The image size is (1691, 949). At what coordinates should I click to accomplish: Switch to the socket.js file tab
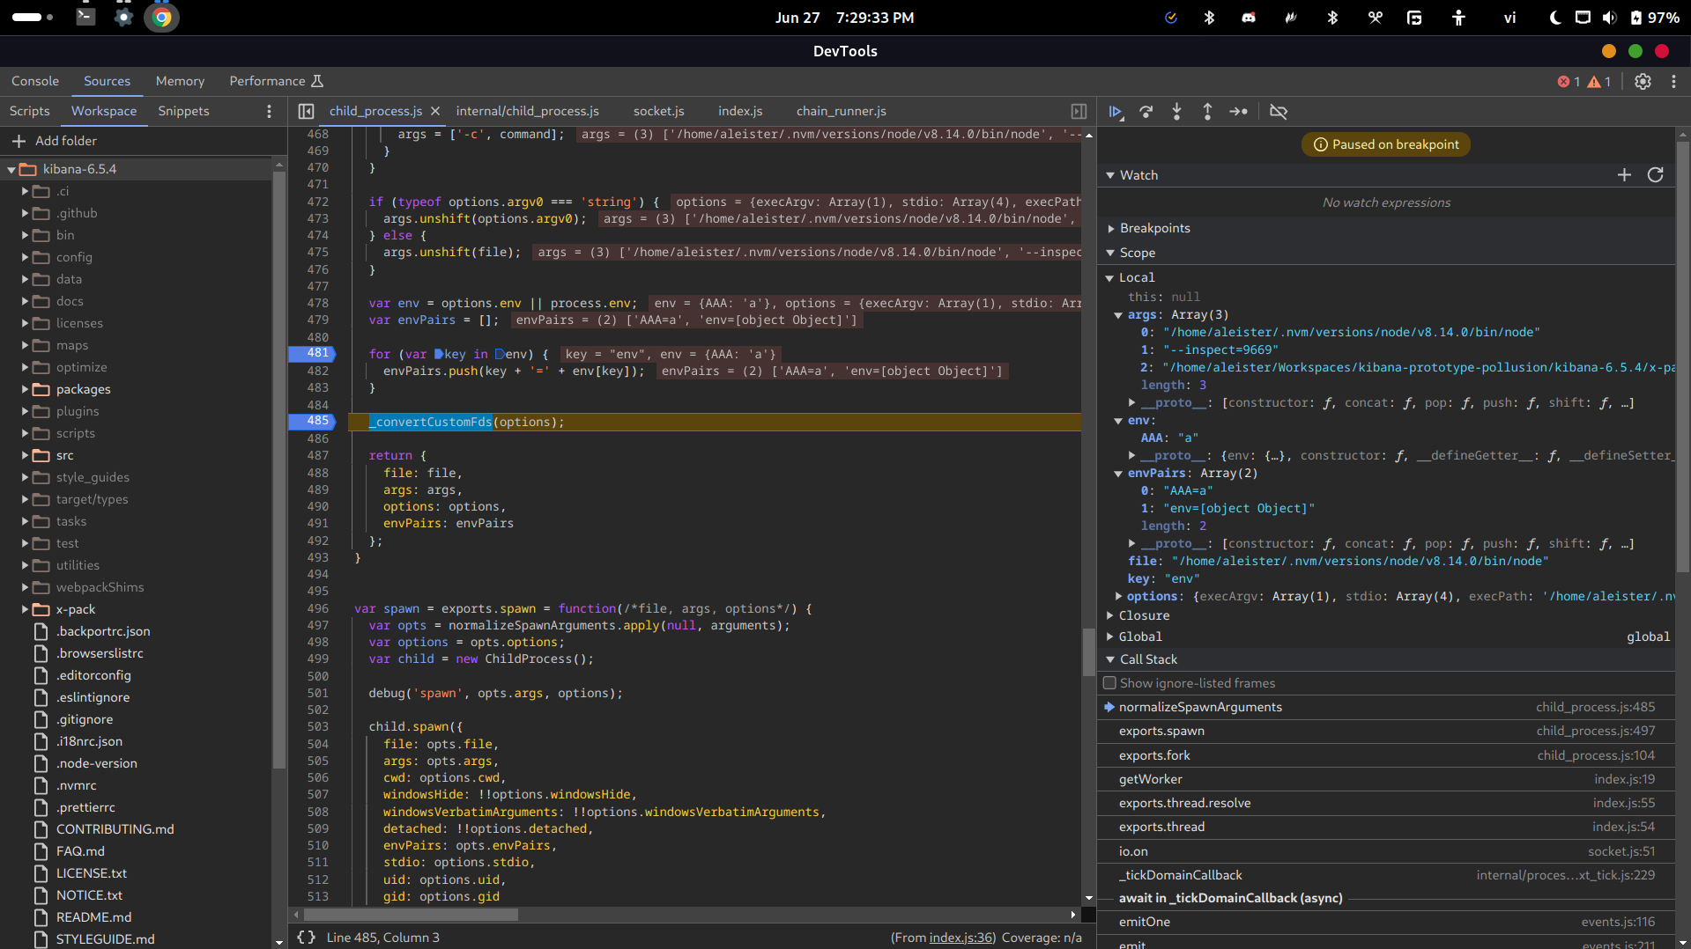pos(658,111)
